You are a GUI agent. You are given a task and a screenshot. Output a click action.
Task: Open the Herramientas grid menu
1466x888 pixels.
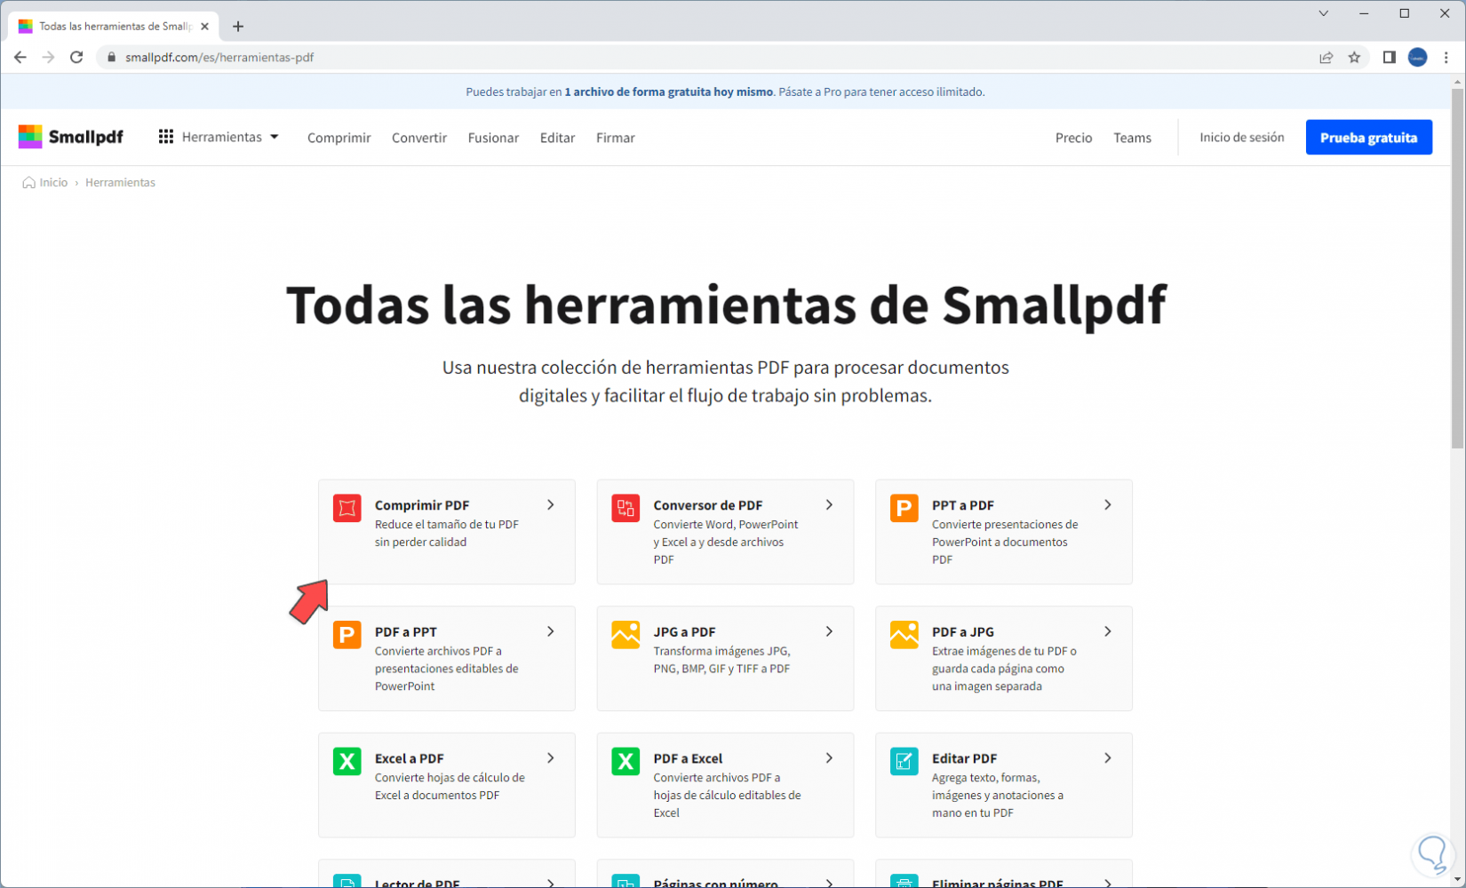click(x=219, y=137)
